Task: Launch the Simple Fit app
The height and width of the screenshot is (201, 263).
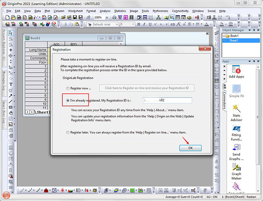Action: point(236,91)
